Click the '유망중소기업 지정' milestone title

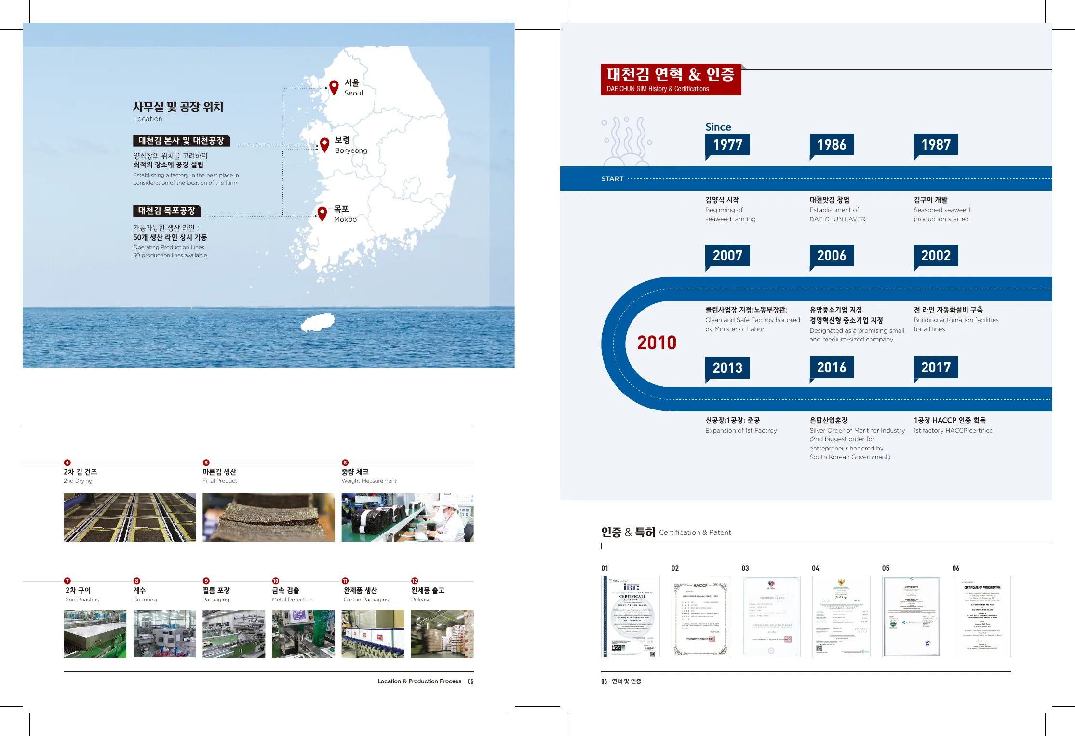coord(836,310)
